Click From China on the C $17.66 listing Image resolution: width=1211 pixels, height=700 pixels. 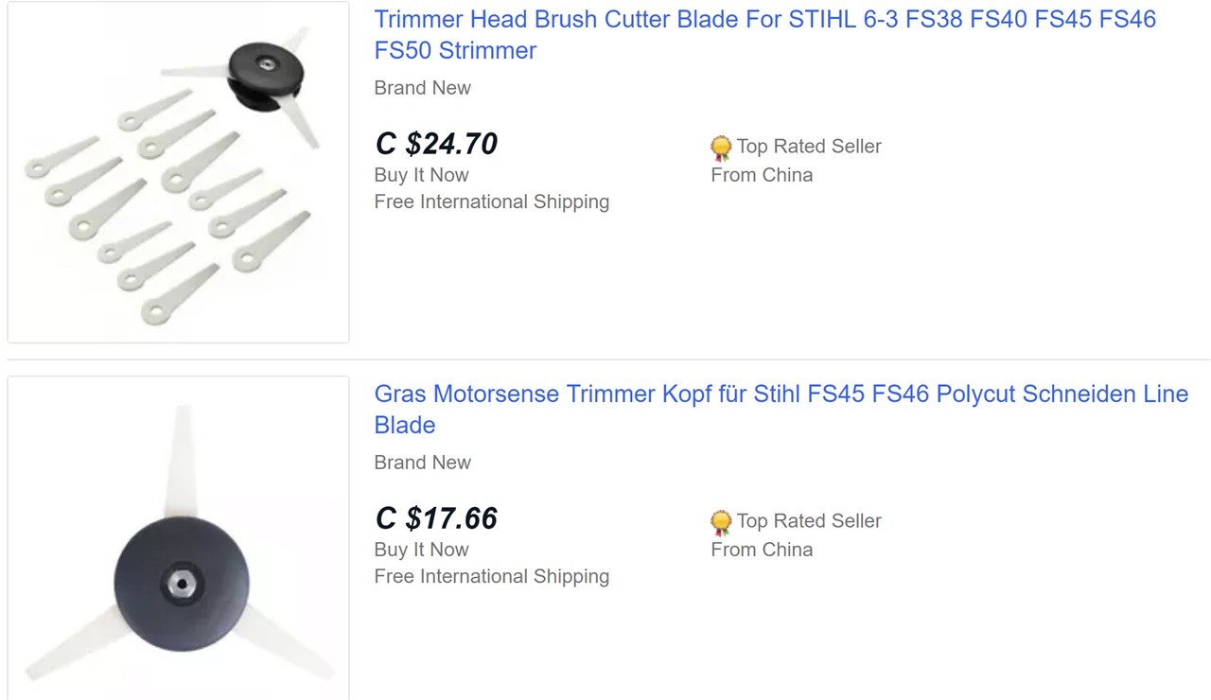pos(762,550)
